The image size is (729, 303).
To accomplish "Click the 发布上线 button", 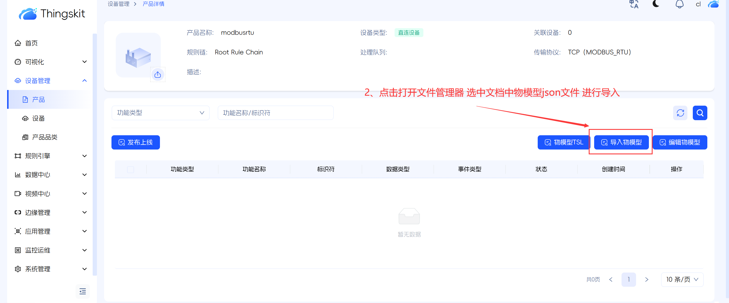I will pos(136,142).
